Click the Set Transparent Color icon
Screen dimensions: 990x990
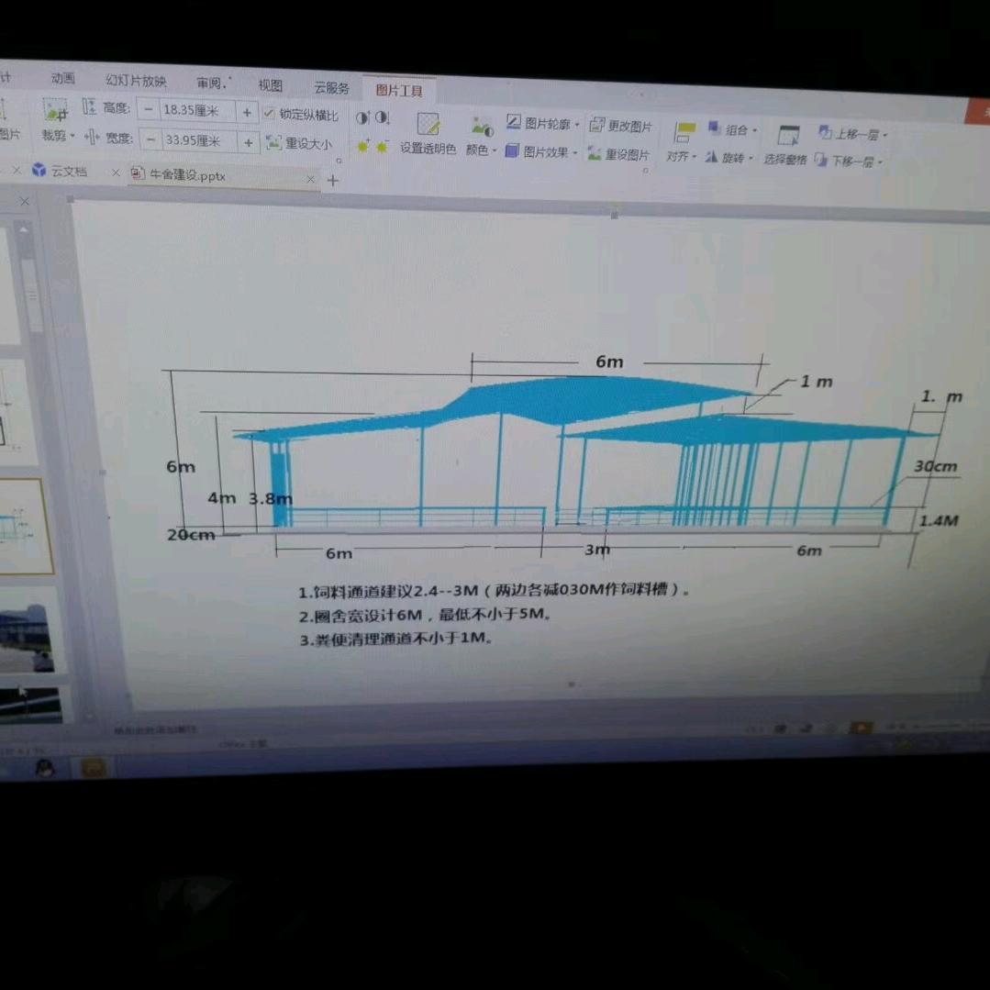tap(428, 125)
